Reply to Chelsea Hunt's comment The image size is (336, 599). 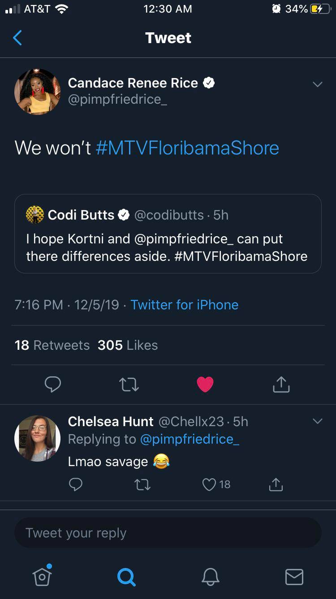(76, 484)
